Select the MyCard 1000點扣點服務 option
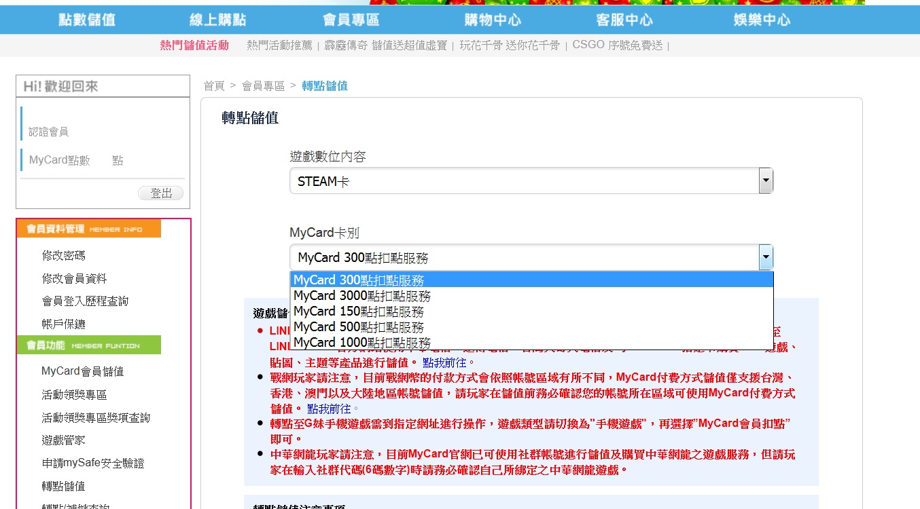 coord(360,341)
